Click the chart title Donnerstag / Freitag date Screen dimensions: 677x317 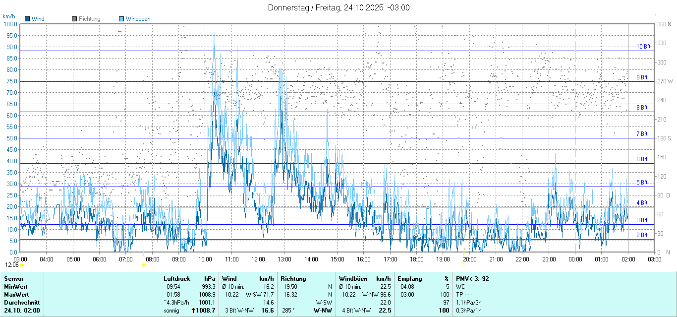pyautogui.click(x=338, y=7)
